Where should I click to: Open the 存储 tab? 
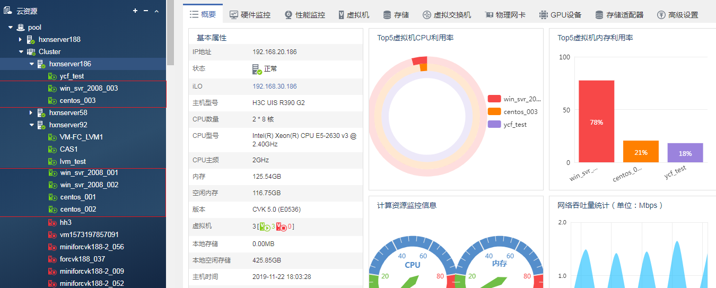(396, 15)
